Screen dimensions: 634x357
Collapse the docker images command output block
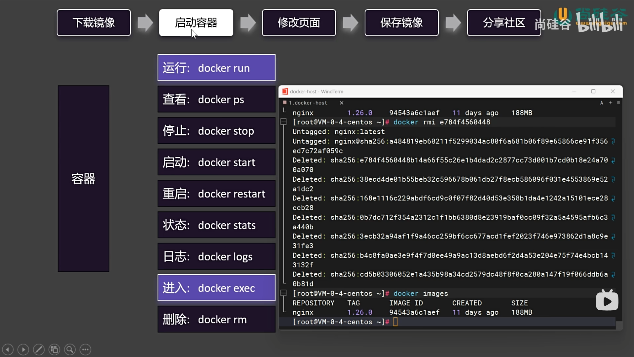click(283, 293)
